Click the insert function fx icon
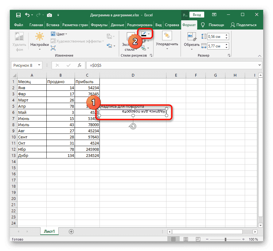273x251 pixels. click(79, 65)
